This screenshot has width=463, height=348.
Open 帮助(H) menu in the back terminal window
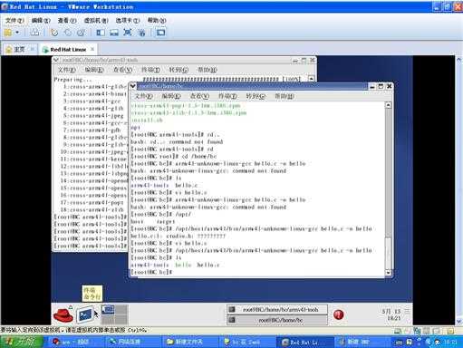[x=207, y=70]
